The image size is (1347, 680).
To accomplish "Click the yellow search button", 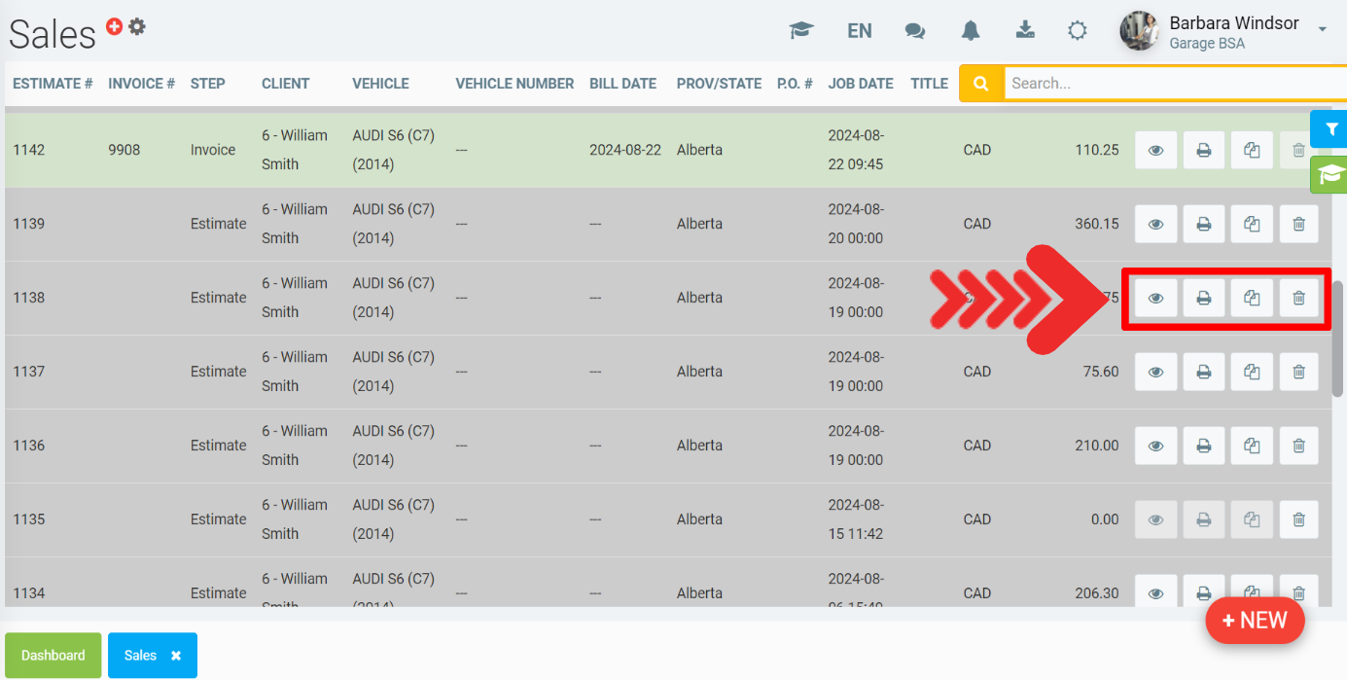I will (981, 84).
